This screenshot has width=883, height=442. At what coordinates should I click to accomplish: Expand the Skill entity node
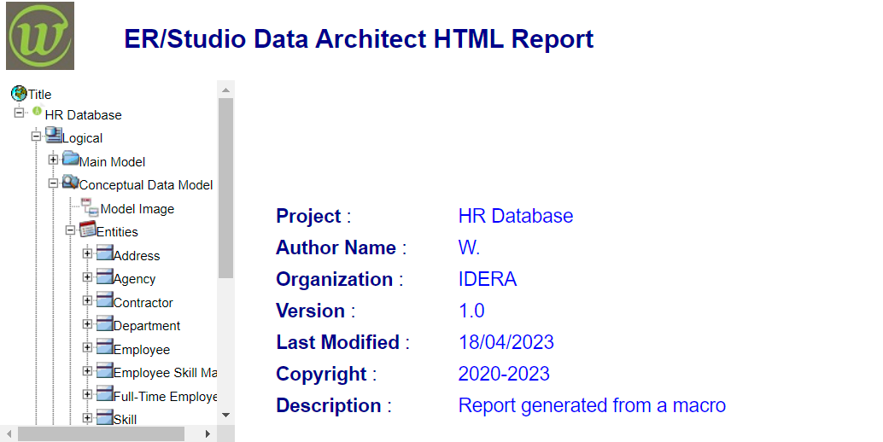[x=87, y=418]
